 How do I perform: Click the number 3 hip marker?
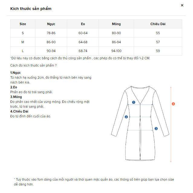coord(156,129)
